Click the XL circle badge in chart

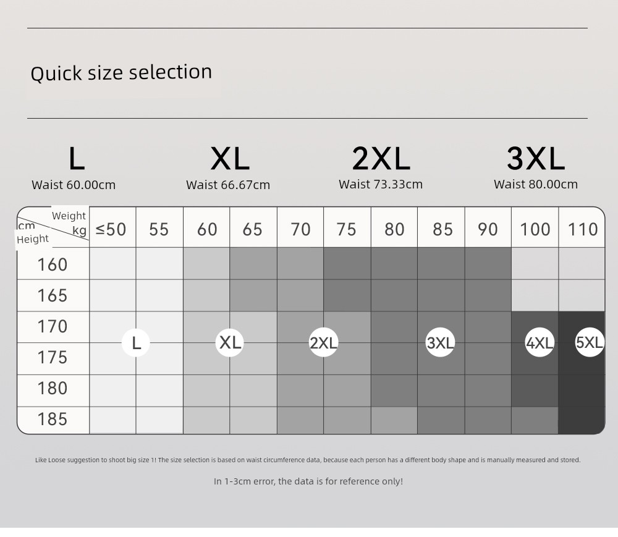tap(230, 342)
